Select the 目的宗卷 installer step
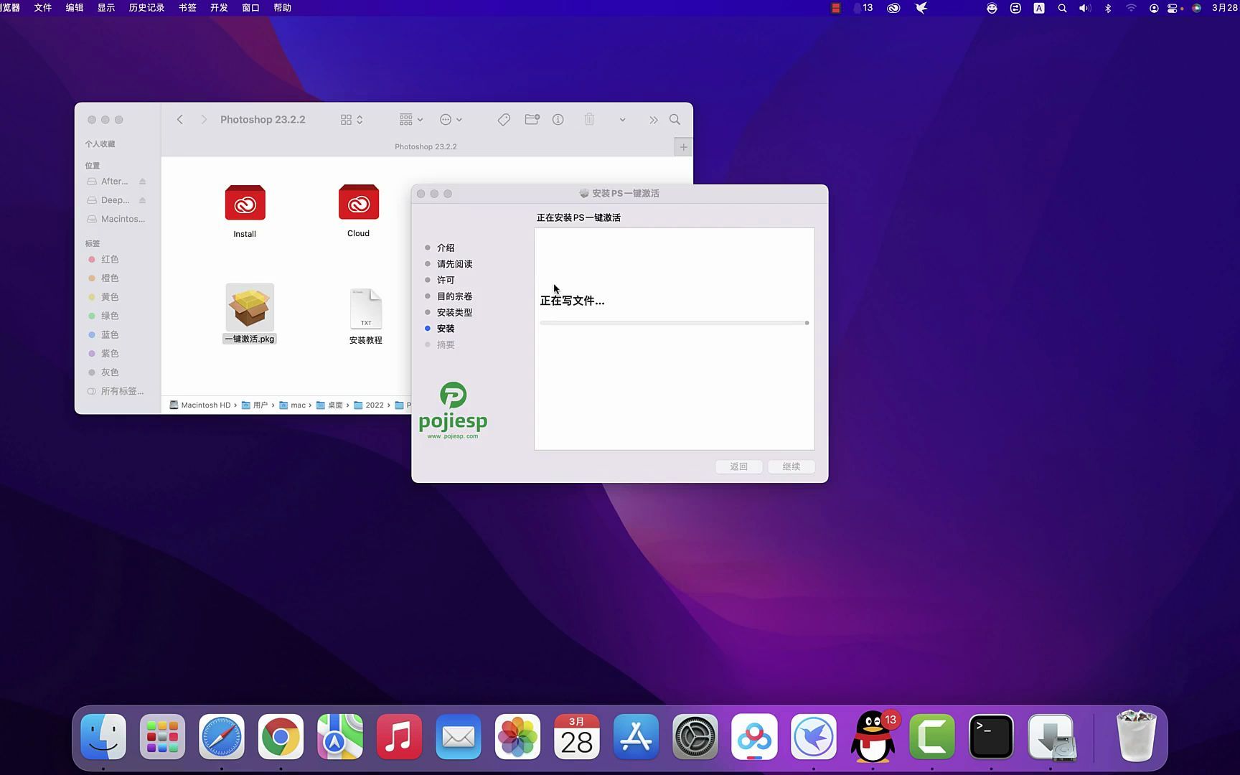This screenshot has height=775, width=1240. 455,296
